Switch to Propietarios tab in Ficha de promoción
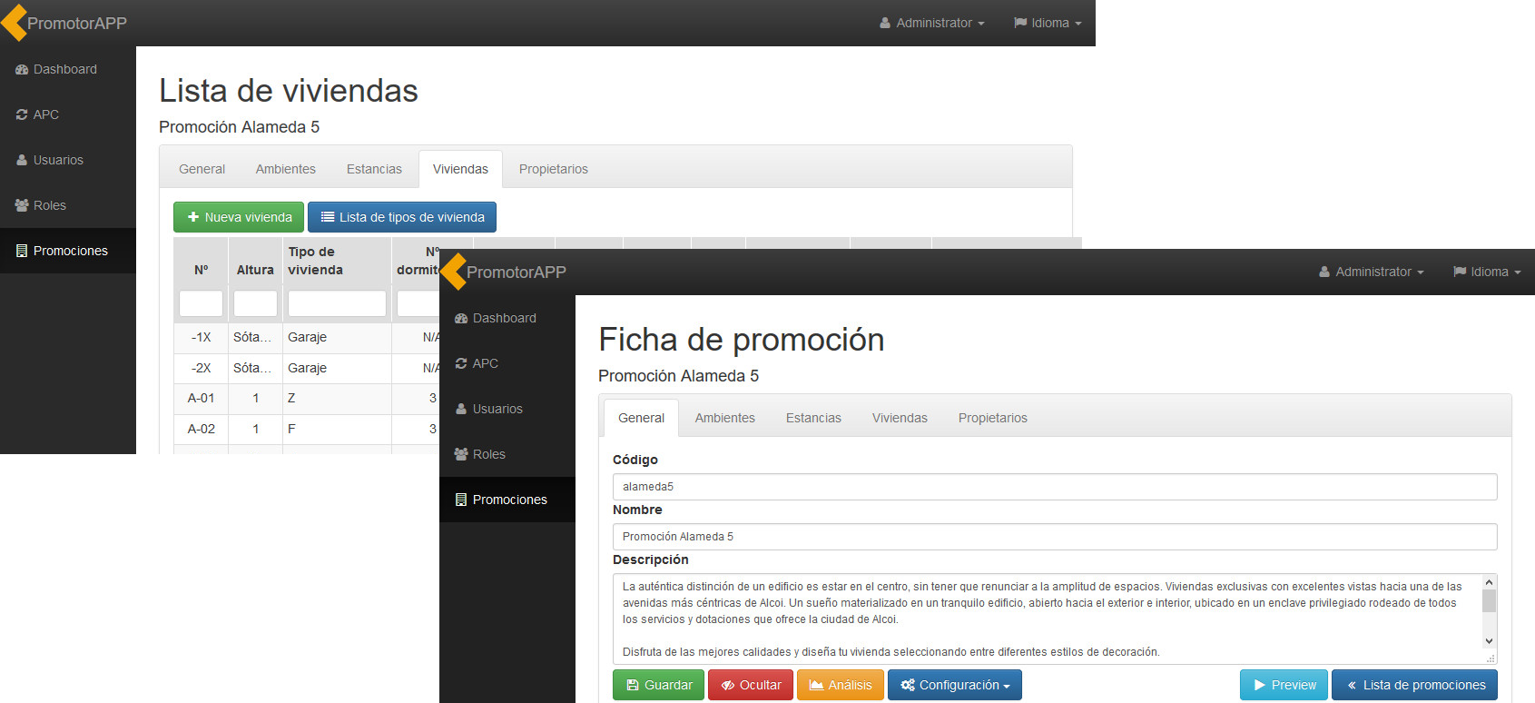The height and width of the screenshot is (703, 1535). [x=993, y=418]
